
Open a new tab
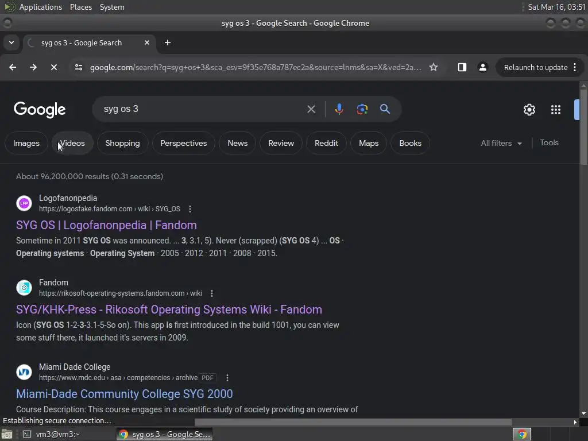coord(168,42)
